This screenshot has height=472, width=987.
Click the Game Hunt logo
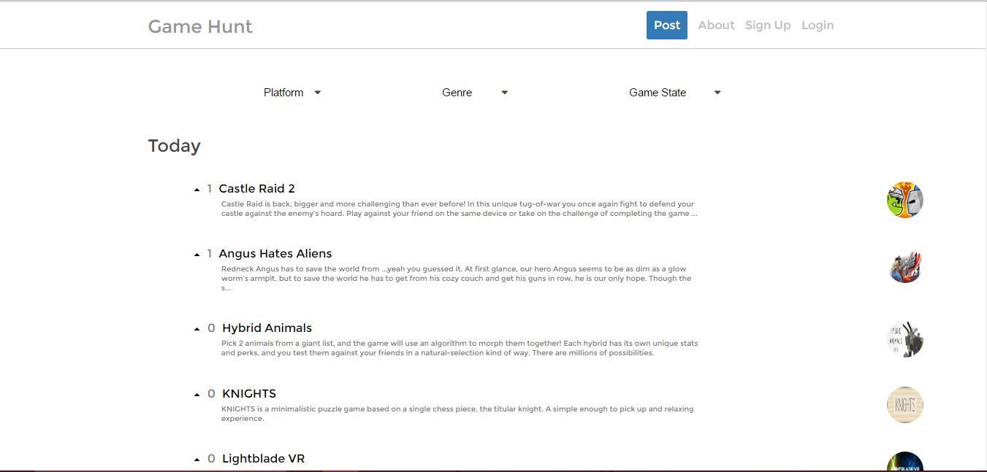(x=199, y=26)
